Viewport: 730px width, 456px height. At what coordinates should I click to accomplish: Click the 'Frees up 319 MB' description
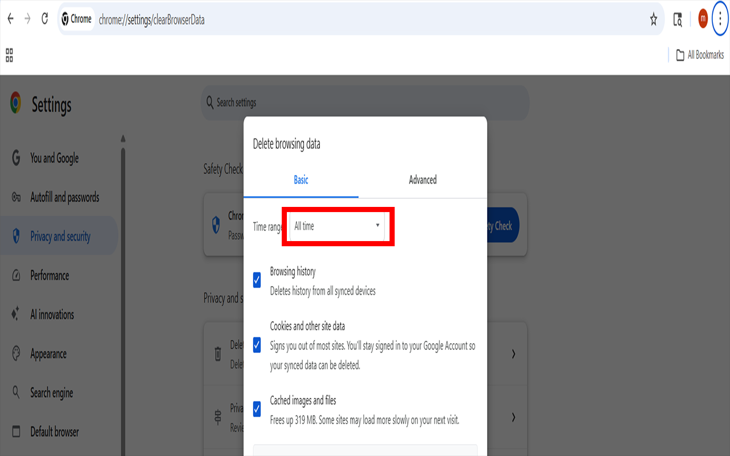pyautogui.click(x=364, y=421)
